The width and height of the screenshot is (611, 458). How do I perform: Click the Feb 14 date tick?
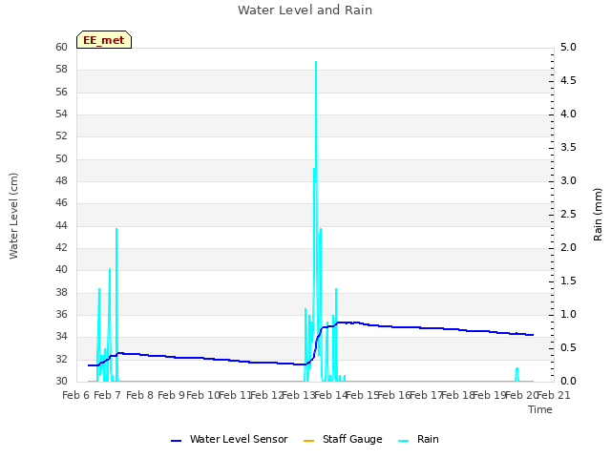(331, 395)
